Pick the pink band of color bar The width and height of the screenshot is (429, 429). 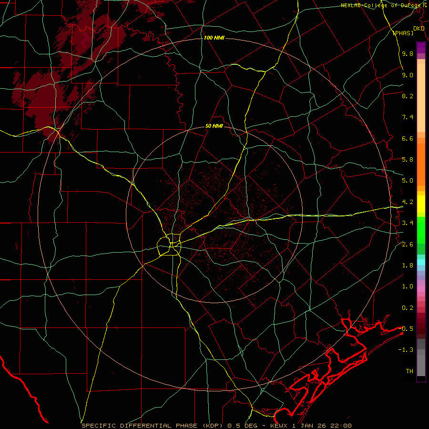click(x=421, y=289)
